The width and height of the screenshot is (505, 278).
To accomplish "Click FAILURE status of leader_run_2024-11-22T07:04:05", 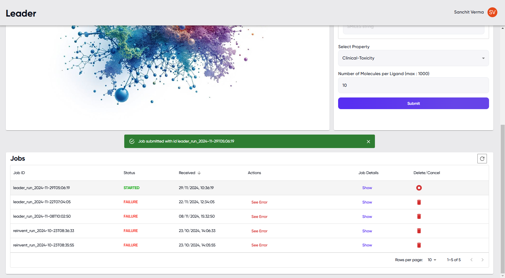I will coord(131,202).
